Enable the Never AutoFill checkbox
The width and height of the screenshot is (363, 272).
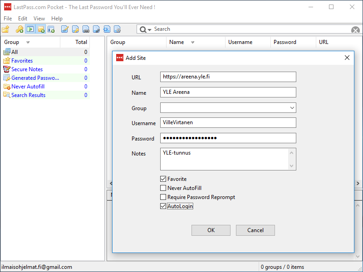point(163,188)
